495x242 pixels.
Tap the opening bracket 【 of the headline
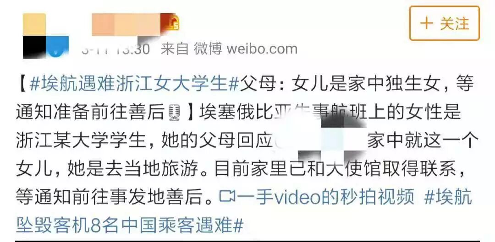(x=22, y=84)
